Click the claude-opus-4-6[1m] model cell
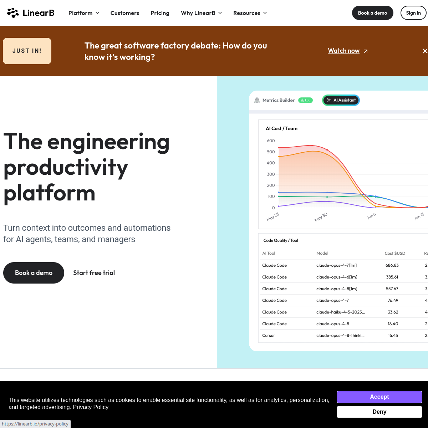428x428 pixels. pyautogui.click(x=337, y=277)
